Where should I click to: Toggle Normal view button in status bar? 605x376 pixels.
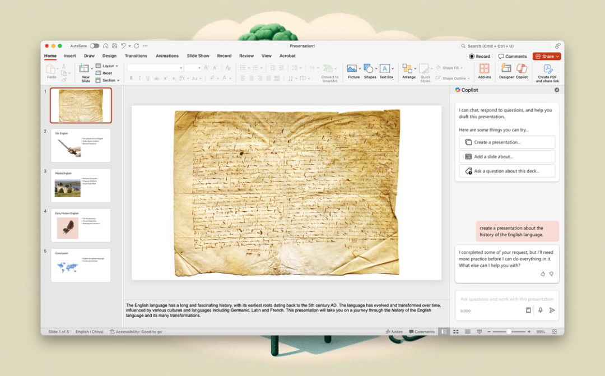pyautogui.click(x=444, y=332)
